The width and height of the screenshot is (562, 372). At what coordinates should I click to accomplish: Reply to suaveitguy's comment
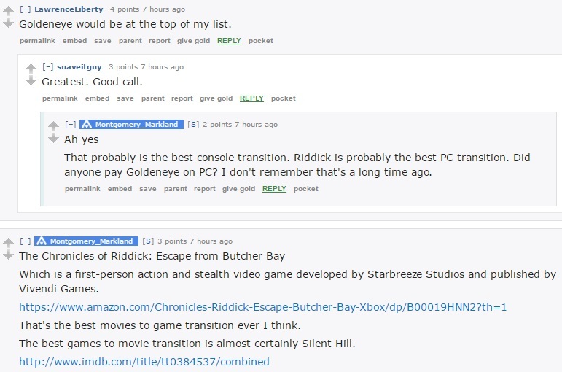point(251,98)
